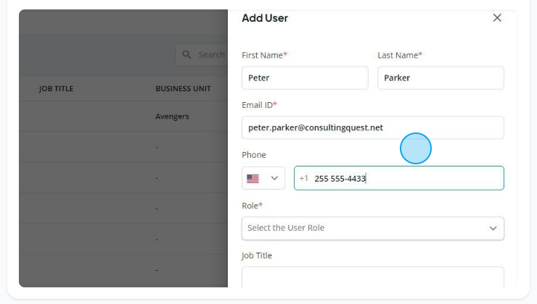
Task: Click the Phone label
Action: [x=254, y=155]
